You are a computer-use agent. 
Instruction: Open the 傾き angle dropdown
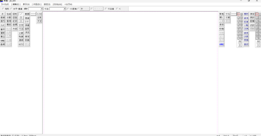tap(42, 9)
